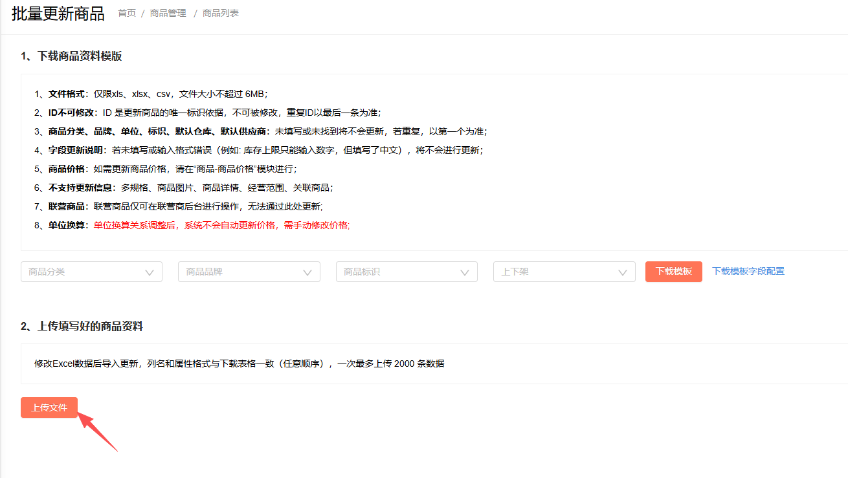
Task: Click the red 单位换算 warning text
Action: (x=222, y=225)
